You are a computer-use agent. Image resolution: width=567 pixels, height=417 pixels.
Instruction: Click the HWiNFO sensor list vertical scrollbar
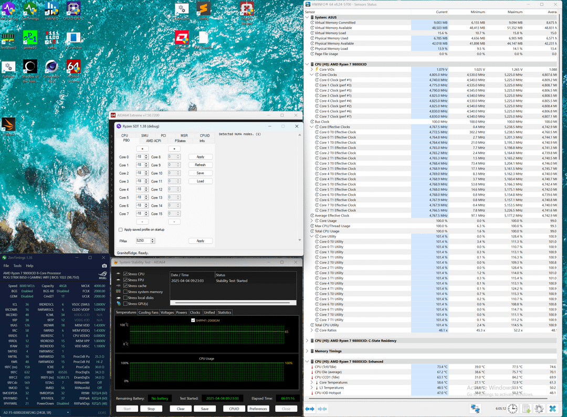pyautogui.click(x=559, y=87)
